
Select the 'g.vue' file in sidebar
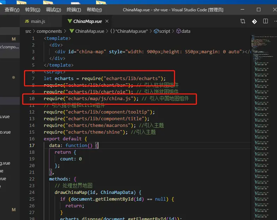click(5, 163)
